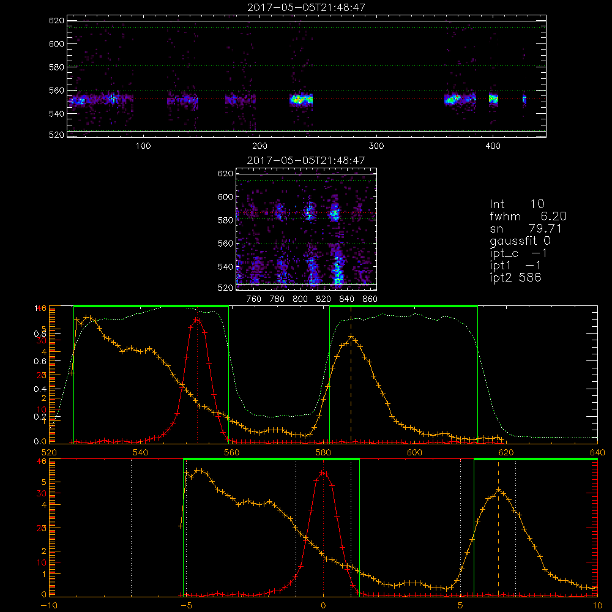Click the 'ipt2 586' entry
Viewport: 612px width, 612px height.
515,277
